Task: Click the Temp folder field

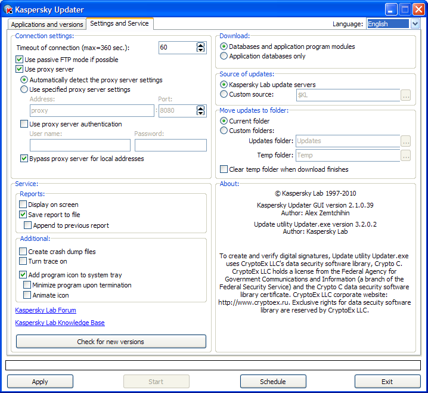Action: tap(348, 155)
